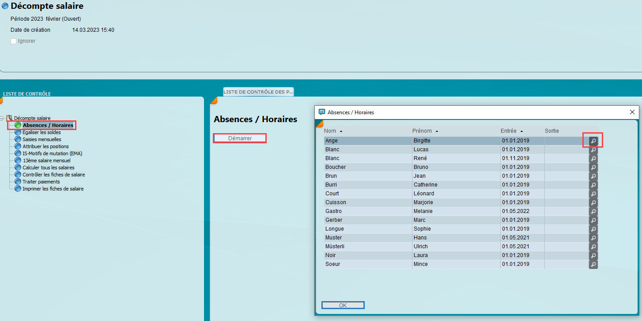Image resolution: width=642 pixels, height=321 pixels.
Task: Click the application icon in the Absences dialog titlebar
Action: point(321,112)
